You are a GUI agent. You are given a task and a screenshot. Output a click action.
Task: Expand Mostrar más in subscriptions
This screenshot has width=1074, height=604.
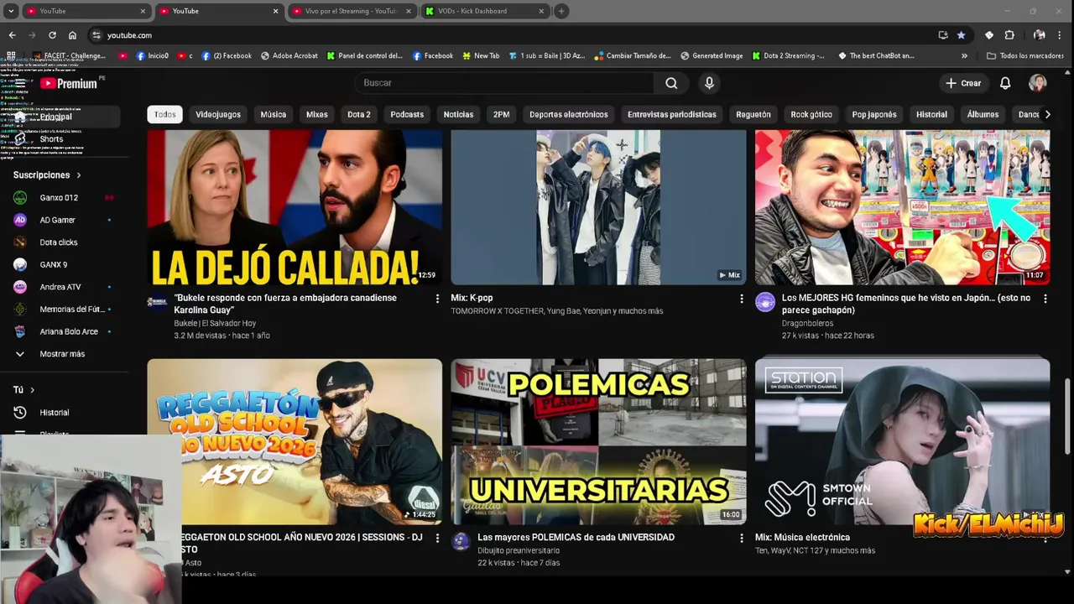pyautogui.click(x=63, y=354)
